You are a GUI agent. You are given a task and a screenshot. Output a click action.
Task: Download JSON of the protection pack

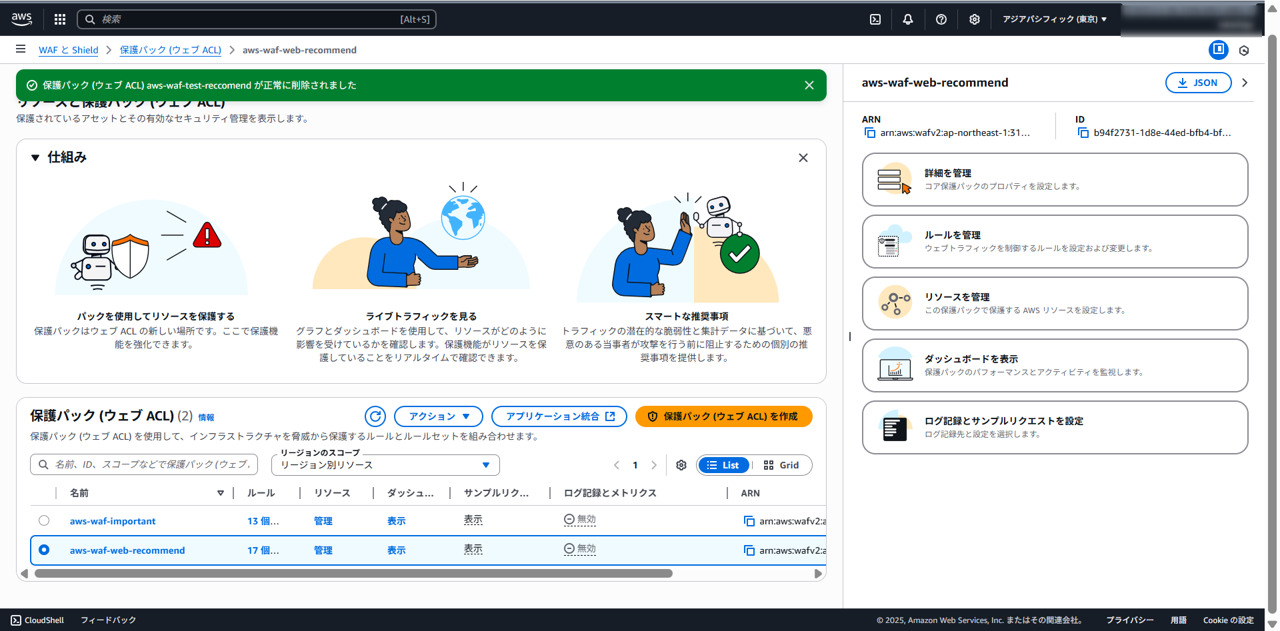(1197, 83)
